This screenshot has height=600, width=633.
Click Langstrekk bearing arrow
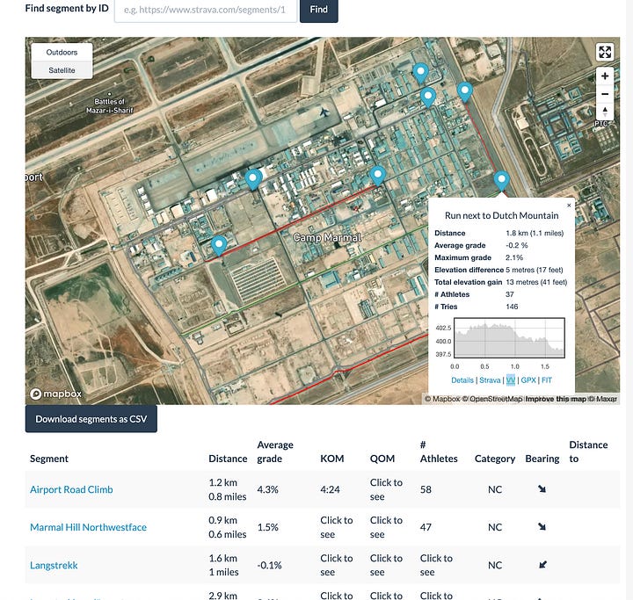click(542, 565)
